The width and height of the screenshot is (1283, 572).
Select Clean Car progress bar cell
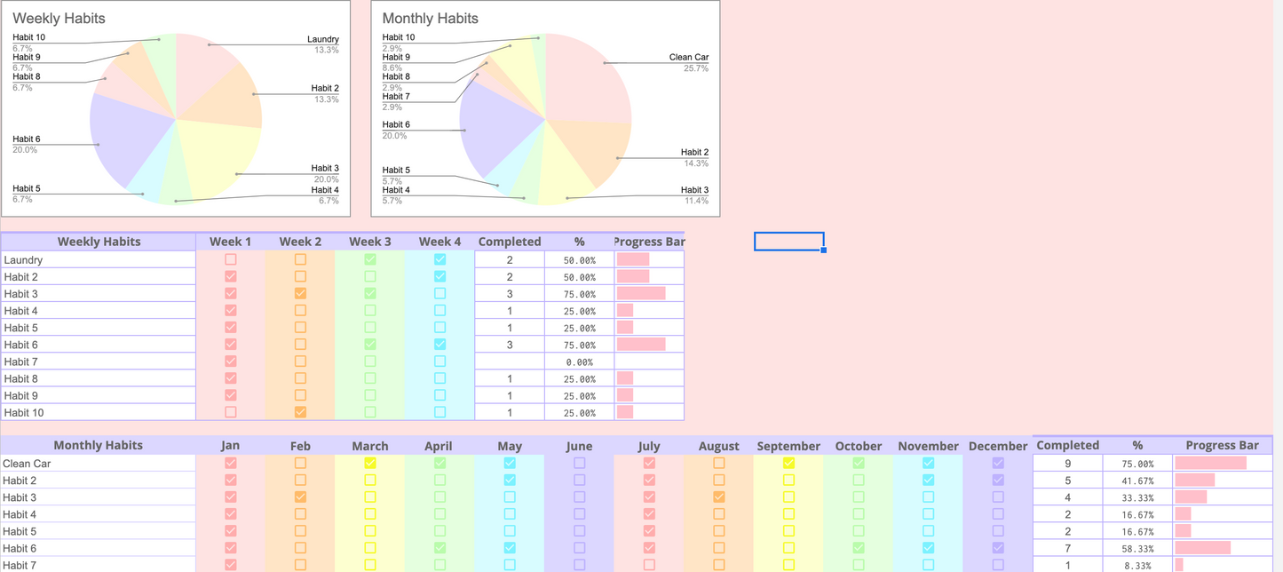[x=1222, y=463]
